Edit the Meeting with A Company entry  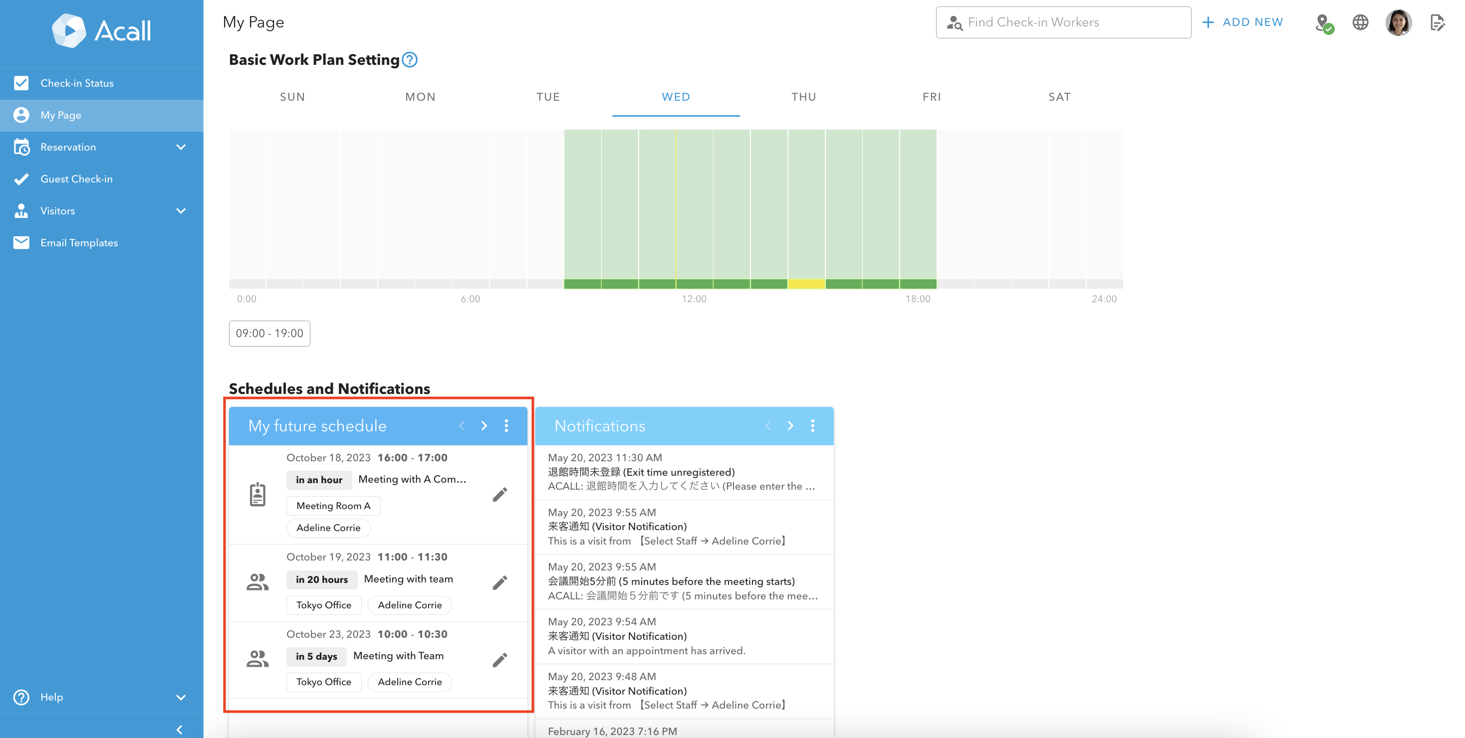click(x=499, y=494)
